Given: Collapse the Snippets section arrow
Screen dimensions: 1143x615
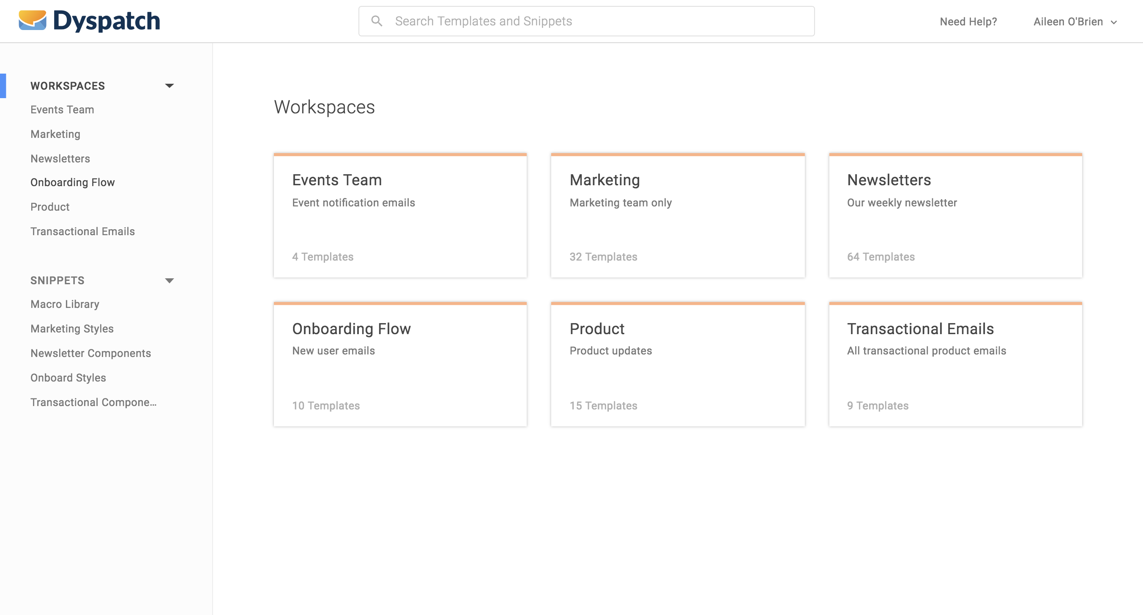Looking at the screenshot, I should (169, 280).
